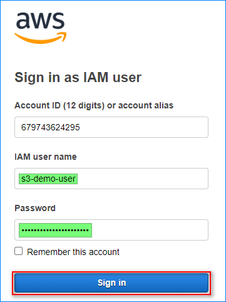Viewport: 226px width, 302px height.
Task: Click the highlighted s3-demo-user text
Action: [48, 179]
